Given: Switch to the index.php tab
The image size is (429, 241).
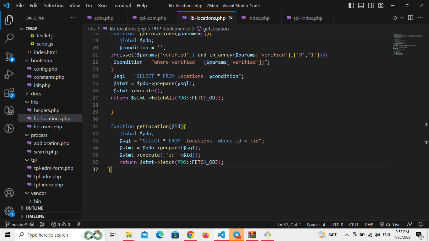Looking at the screenshot, I should [259, 18].
